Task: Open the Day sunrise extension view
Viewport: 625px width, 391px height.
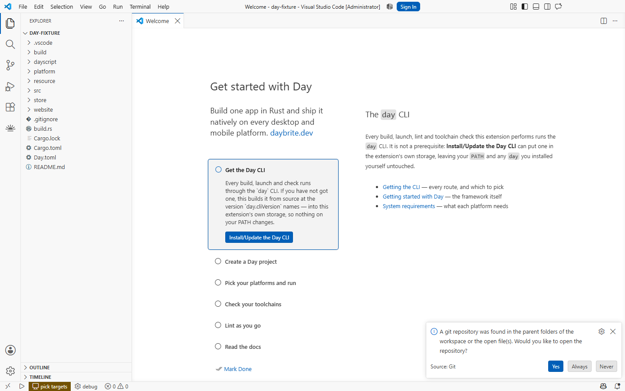Action: pos(10,128)
